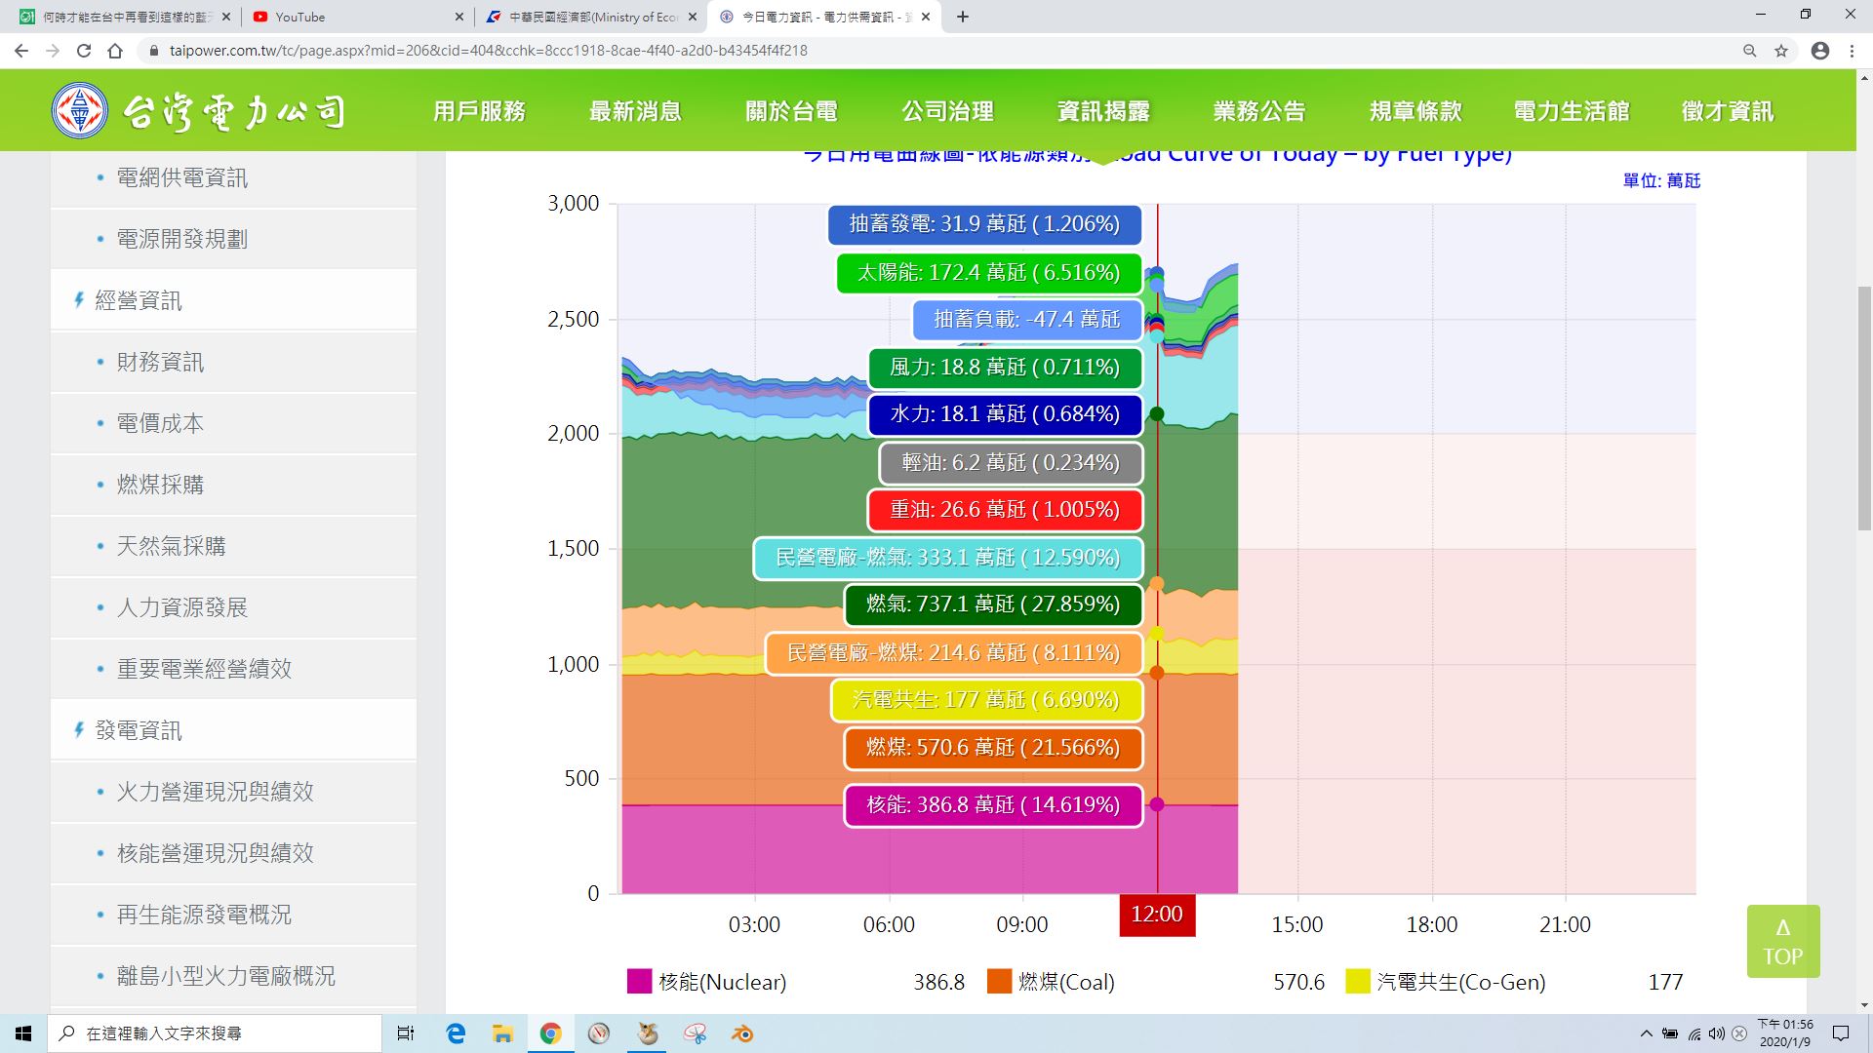Open the 電力生活館 menu
The image size is (1873, 1053).
click(1572, 111)
